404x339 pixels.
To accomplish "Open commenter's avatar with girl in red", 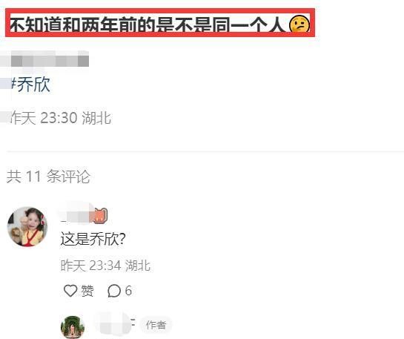I will pos(27,226).
